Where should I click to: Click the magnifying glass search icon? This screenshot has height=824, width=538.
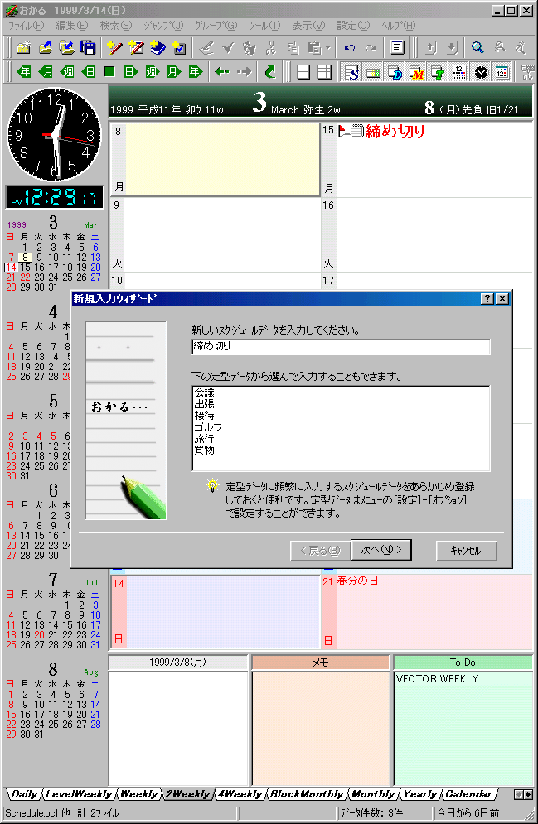coord(477,48)
